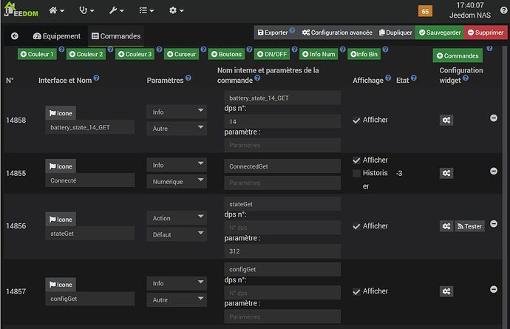The height and width of the screenshot is (329, 510).
Task: Choose an icon for the stateGet command
Action: coord(61,220)
